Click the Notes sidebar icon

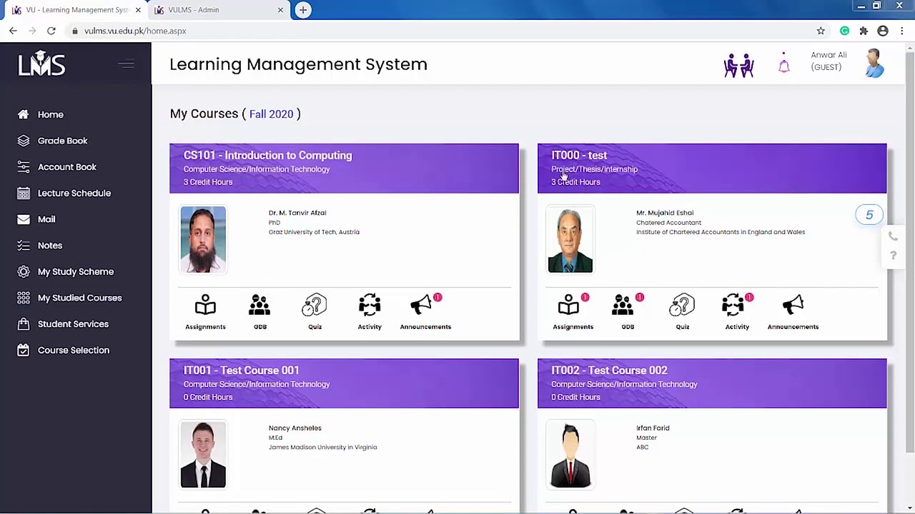(24, 246)
